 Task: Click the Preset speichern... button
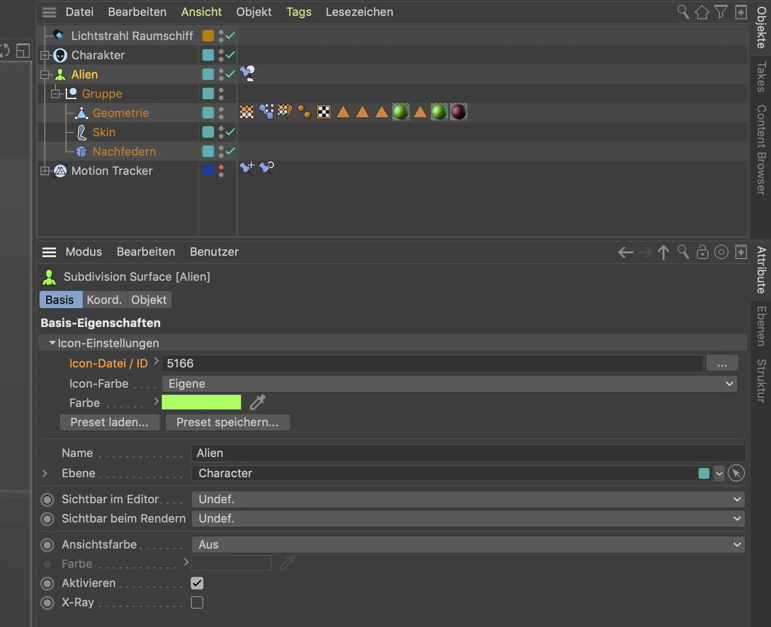click(227, 422)
